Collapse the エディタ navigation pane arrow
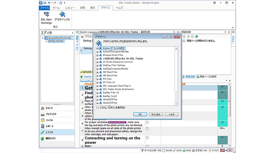This screenshot has height=153, width=275. point(72,33)
